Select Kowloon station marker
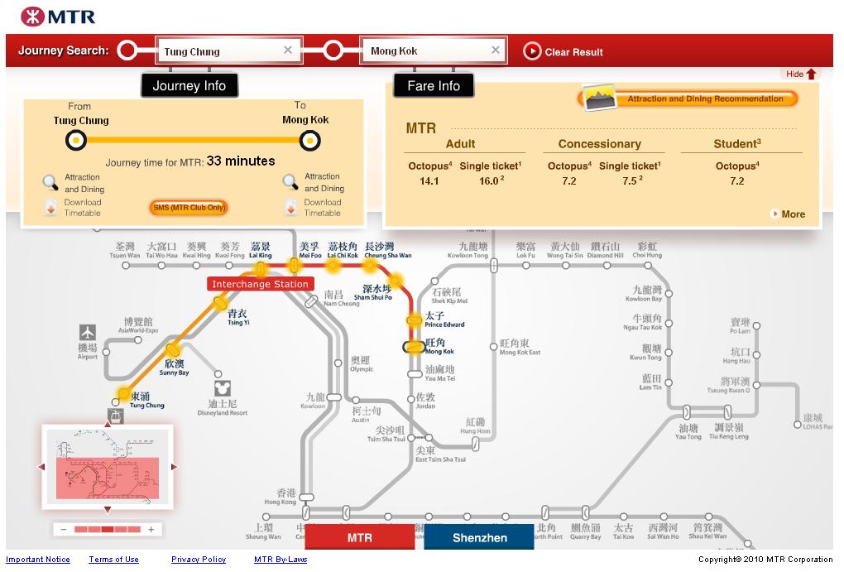The image size is (844, 572). pyautogui.click(x=333, y=397)
